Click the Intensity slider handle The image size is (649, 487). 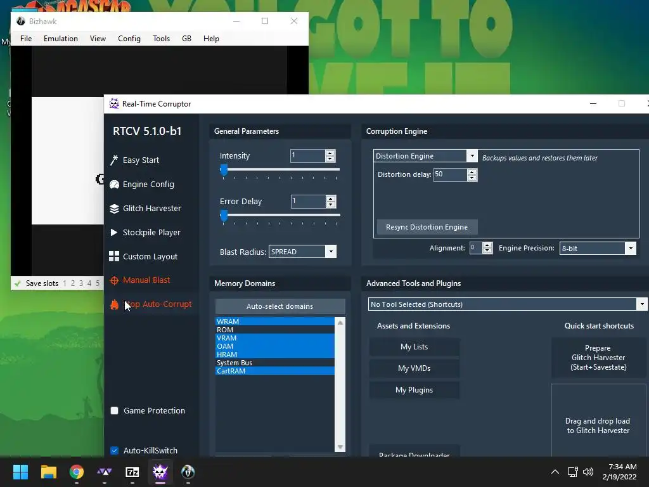pyautogui.click(x=224, y=170)
